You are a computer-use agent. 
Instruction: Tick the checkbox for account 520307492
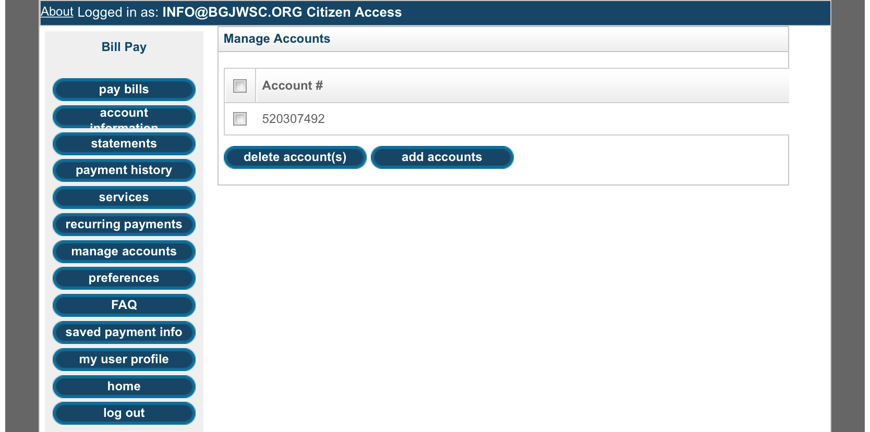pos(240,119)
